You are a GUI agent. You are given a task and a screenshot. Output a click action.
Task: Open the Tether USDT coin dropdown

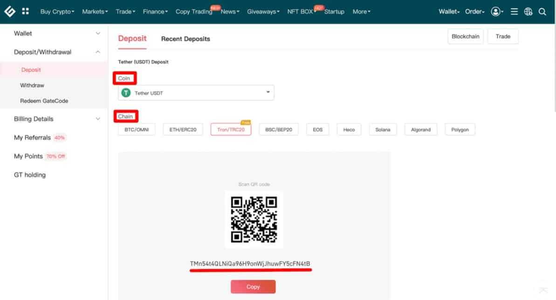coord(196,93)
